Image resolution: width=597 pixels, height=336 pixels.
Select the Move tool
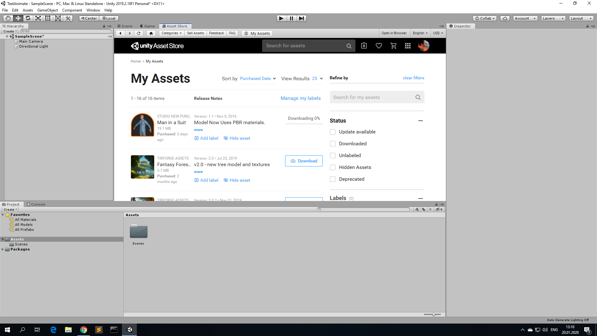[x=18, y=18]
